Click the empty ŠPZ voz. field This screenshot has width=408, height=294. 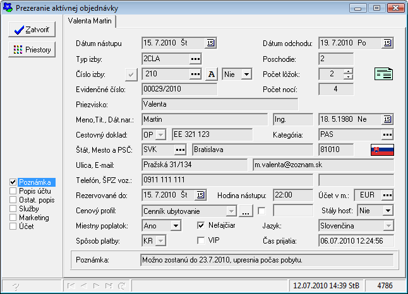(x=356, y=180)
